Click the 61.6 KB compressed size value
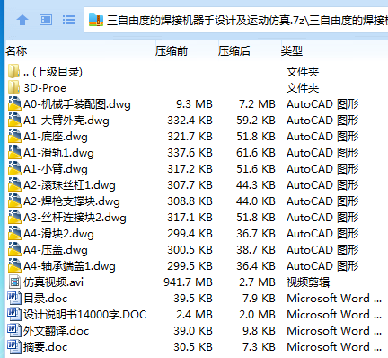This screenshot has width=388, height=358. coord(256,153)
